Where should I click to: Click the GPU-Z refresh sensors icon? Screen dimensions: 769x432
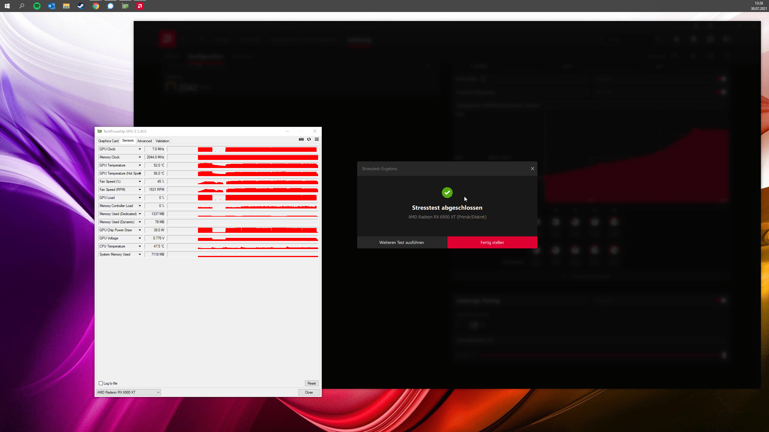309,139
